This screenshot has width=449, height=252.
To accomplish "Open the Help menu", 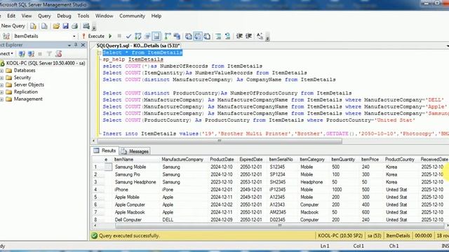I will tap(156, 16).
